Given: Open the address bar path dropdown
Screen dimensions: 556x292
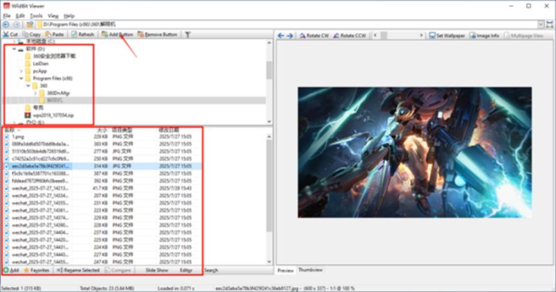Looking at the screenshot, I should [x=541, y=24].
